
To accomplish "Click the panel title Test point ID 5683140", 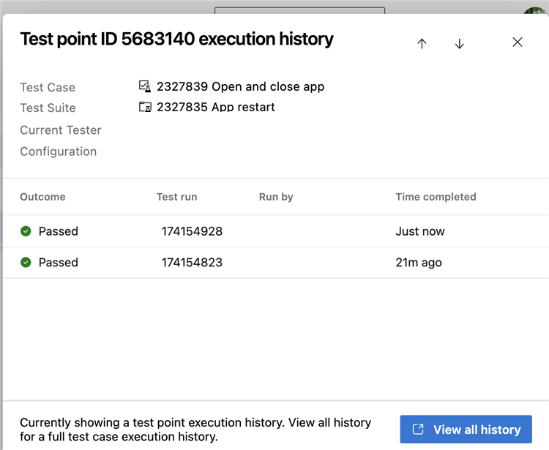I will click(x=176, y=39).
